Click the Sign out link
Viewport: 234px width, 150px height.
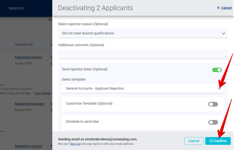75,144
